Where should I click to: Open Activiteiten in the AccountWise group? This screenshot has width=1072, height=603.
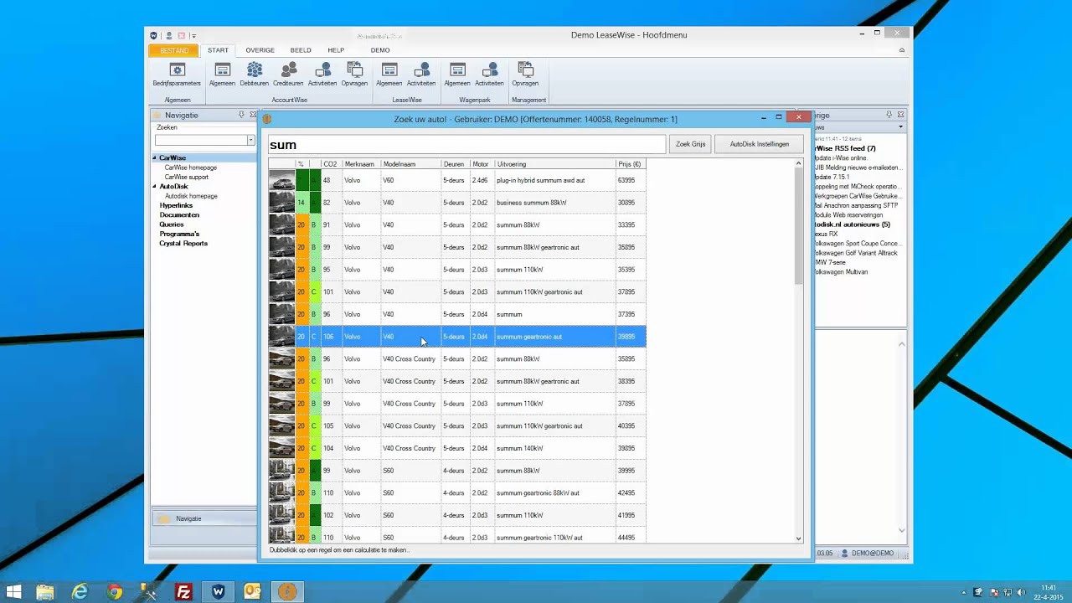(x=322, y=74)
